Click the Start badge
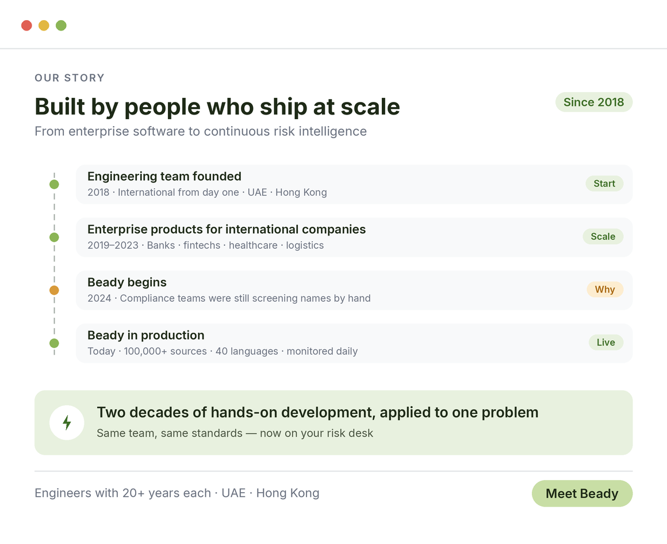 tap(604, 184)
